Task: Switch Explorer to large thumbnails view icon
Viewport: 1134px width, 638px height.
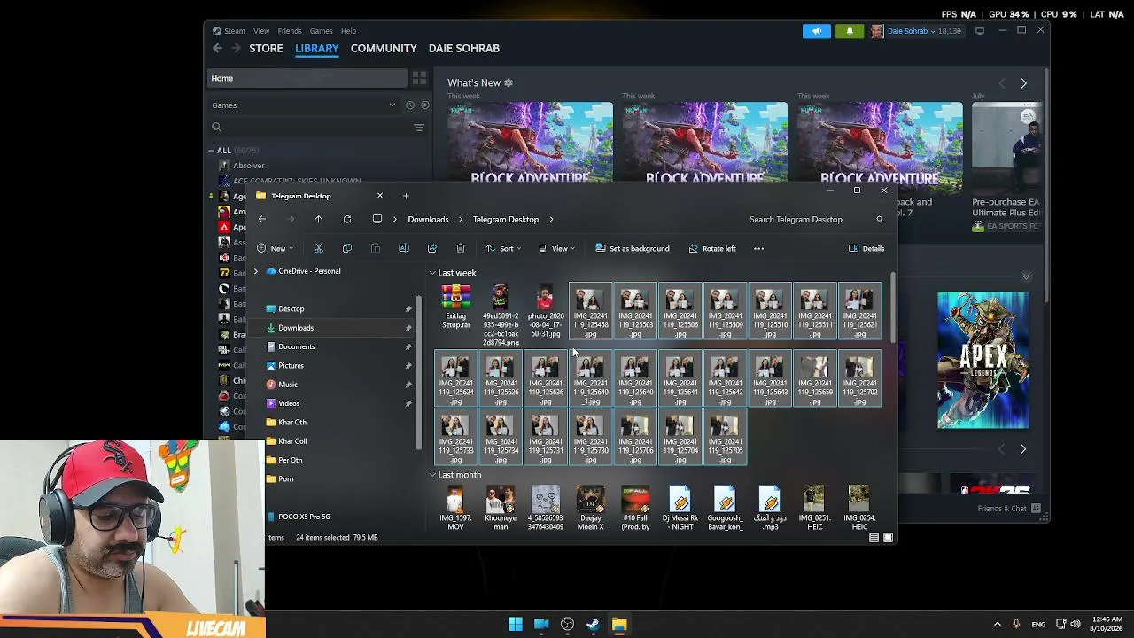Action: point(888,538)
